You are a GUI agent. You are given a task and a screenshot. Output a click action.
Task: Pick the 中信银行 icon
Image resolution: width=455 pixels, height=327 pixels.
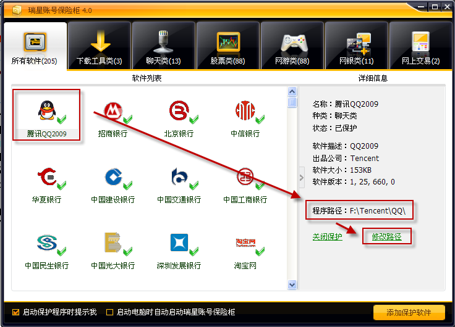click(x=245, y=110)
